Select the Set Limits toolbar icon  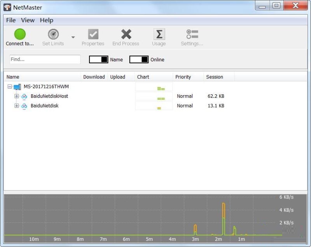pos(53,33)
